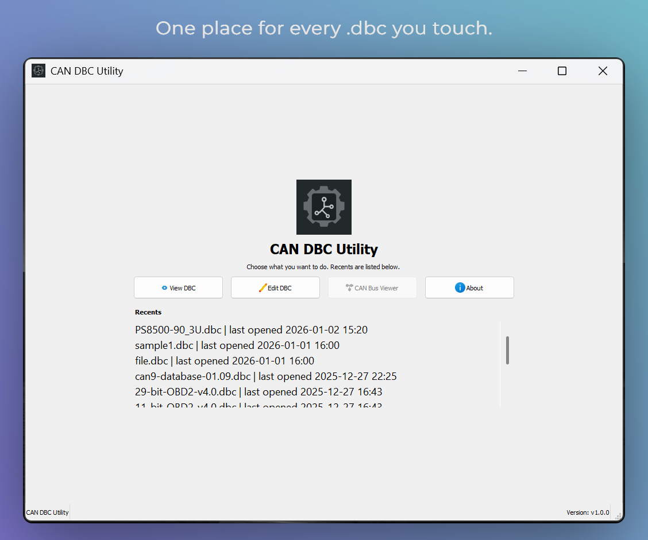Click the recents list scrollbar thumb

pos(507,349)
